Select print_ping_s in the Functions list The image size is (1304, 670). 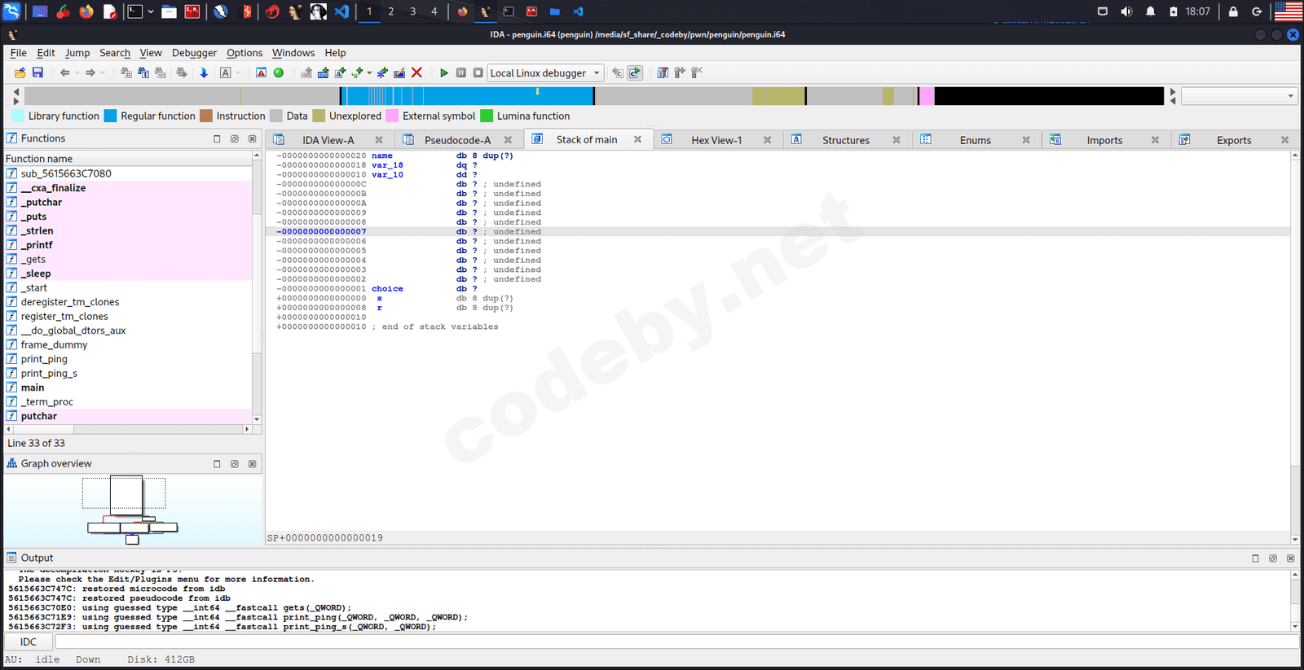[x=49, y=374]
